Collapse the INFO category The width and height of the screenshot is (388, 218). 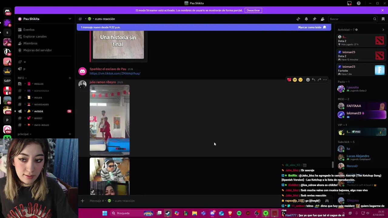click(22, 78)
